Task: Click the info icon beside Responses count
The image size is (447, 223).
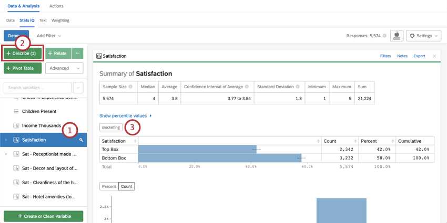Action: pos(384,36)
